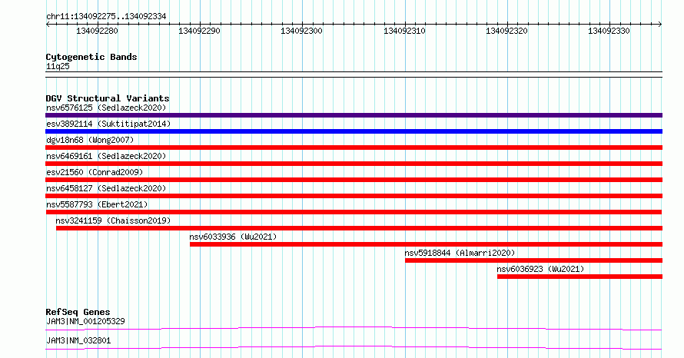Click the blue esv3892114 variant bar
The width and height of the screenshot is (684, 358).
tap(354, 131)
